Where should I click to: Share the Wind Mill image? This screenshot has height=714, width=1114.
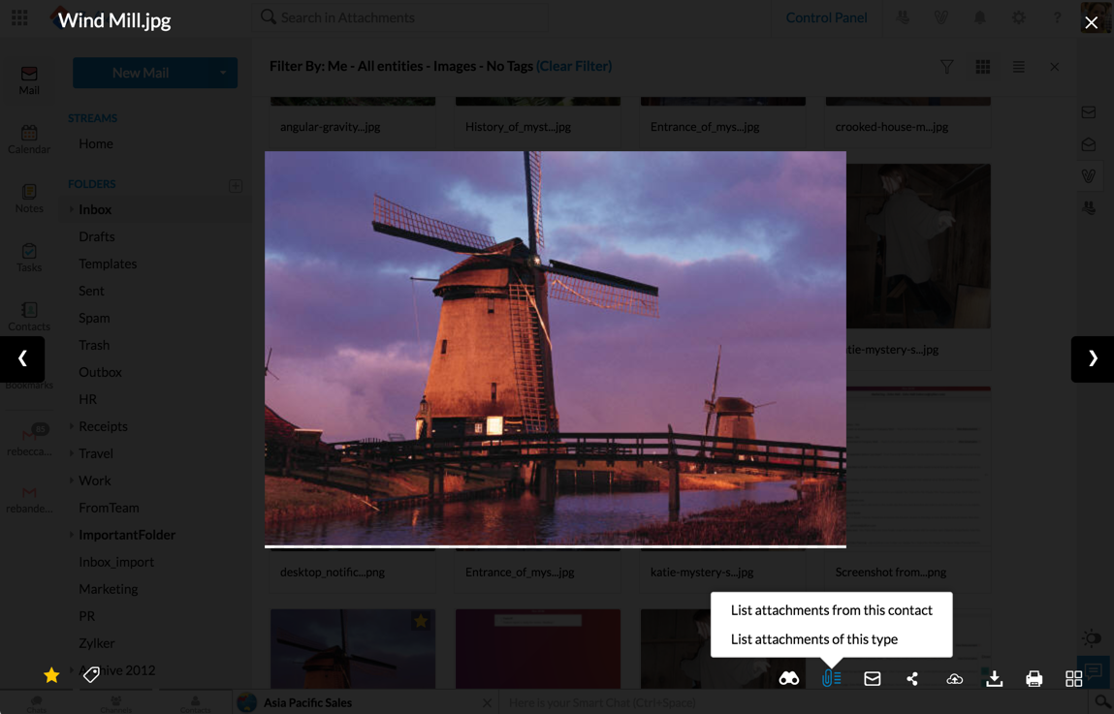coord(911,678)
